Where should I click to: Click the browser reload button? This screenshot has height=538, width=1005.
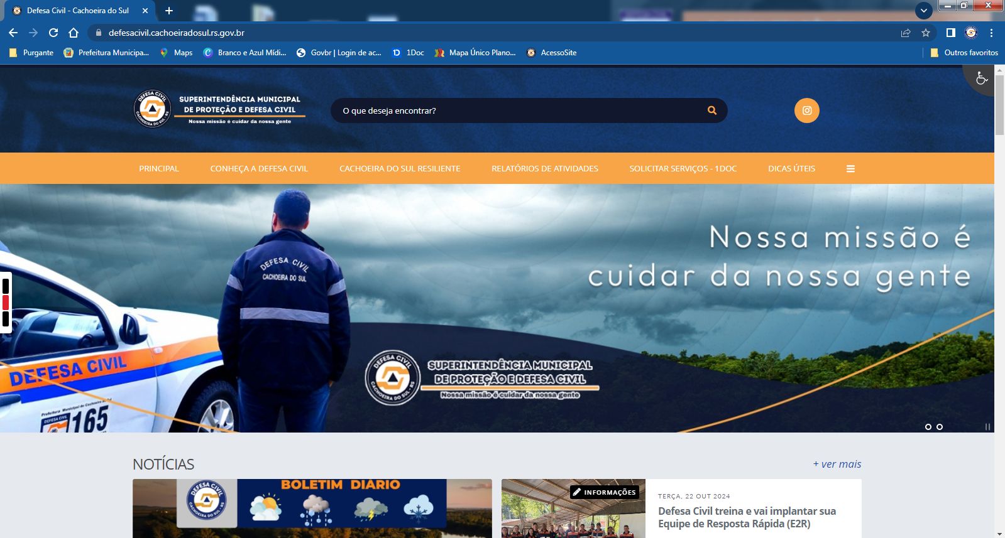click(x=53, y=33)
